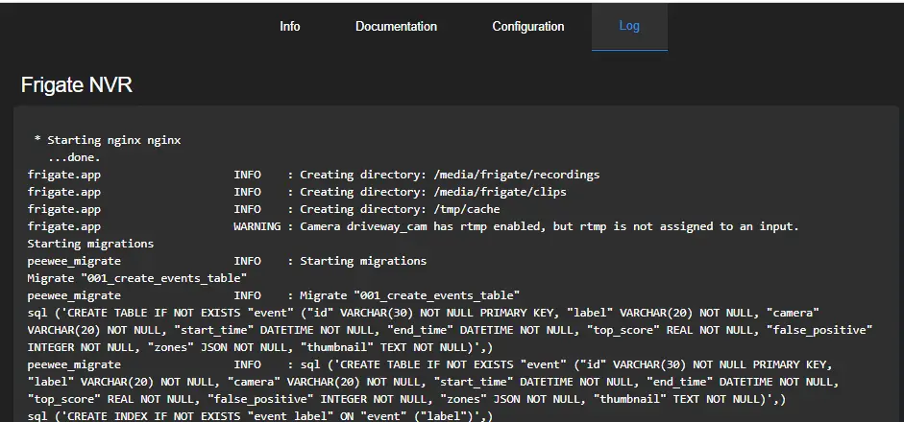Viewport: 904px width, 422px height.
Task: Click the sql CREATE INDEX IF NOT EXISTS line
Action: [260, 415]
